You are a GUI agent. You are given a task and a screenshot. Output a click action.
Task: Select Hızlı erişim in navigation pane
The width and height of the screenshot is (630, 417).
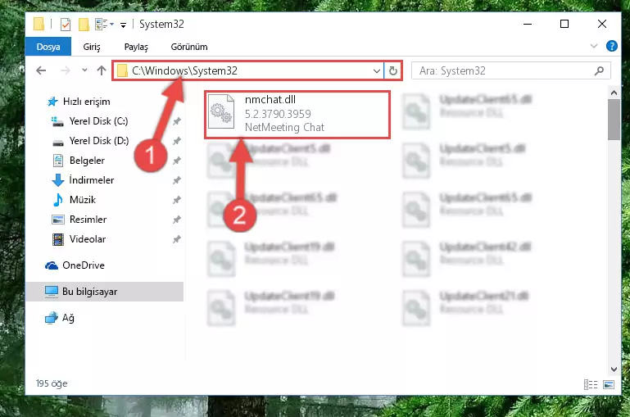pos(86,102)
